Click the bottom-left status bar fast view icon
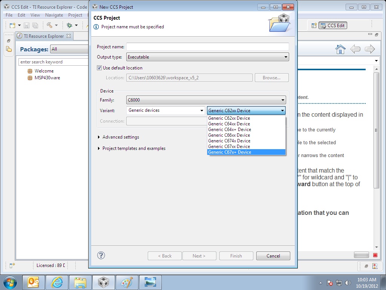This screenshot has width=386, height=290. click(12, 265)
